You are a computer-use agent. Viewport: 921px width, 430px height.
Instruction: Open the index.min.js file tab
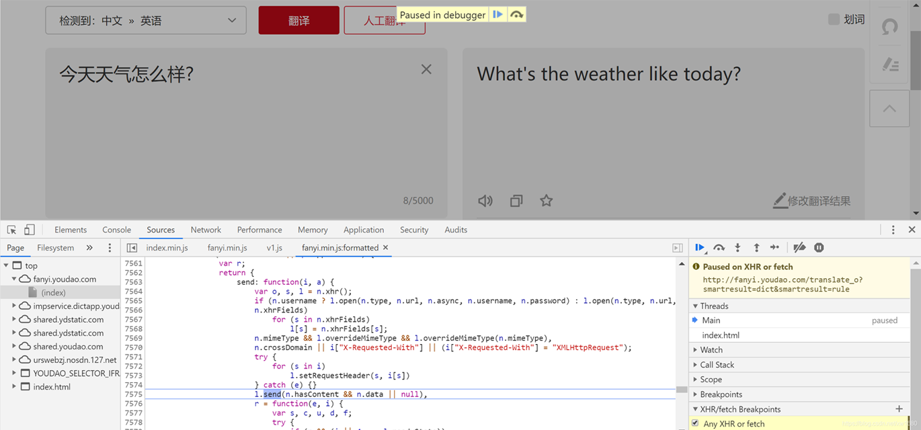[167, 248]
